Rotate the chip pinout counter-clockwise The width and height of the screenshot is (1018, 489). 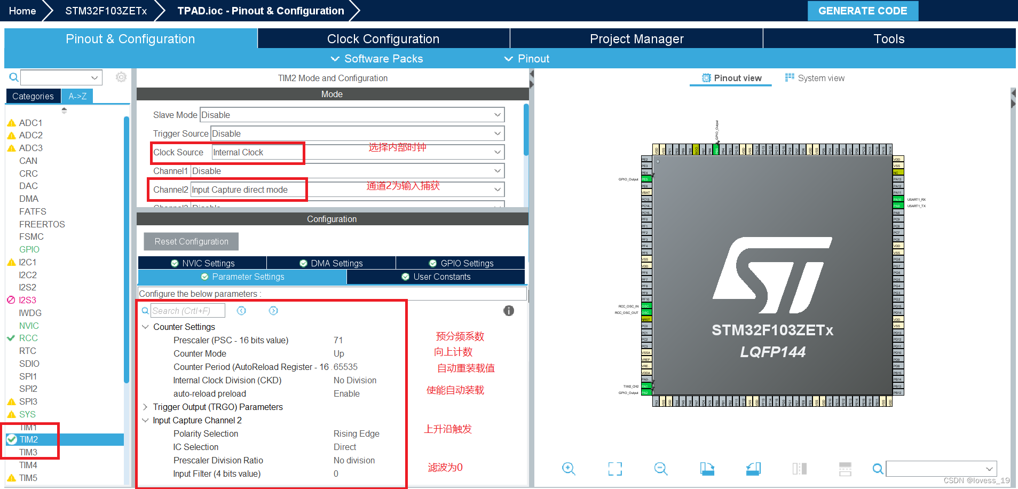coord(753,469)
